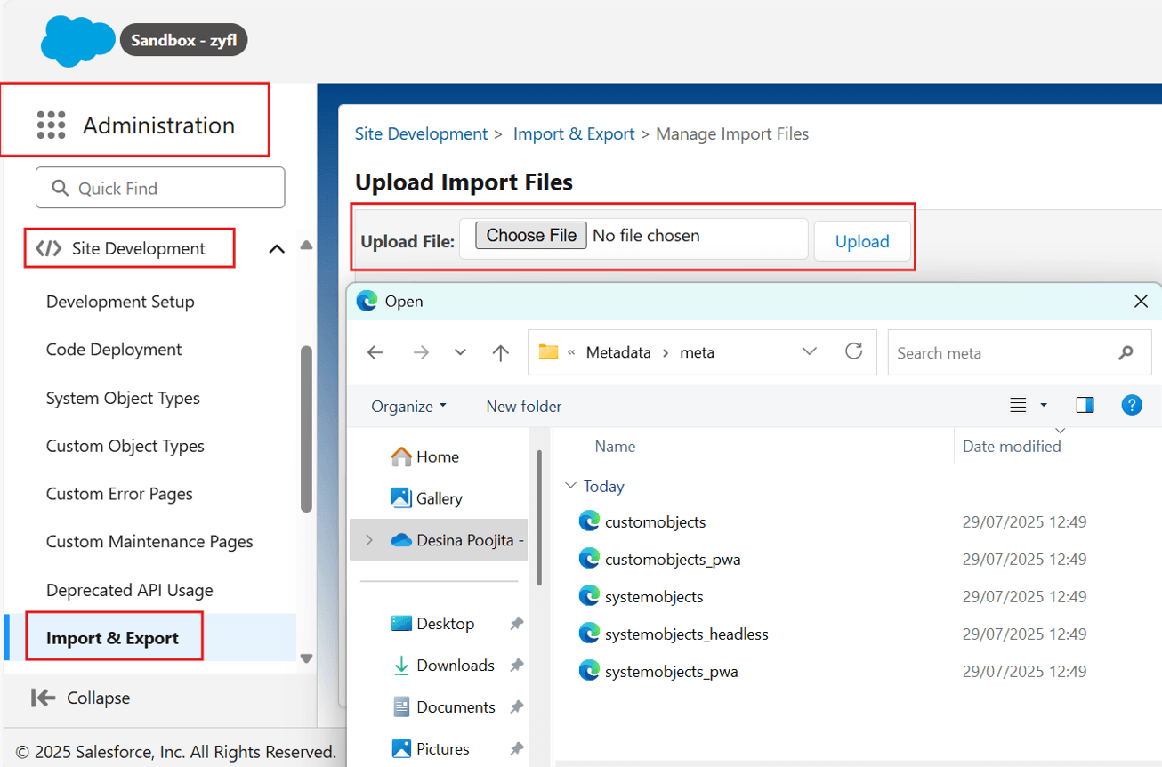1162x767 pixels.
Task: Click the Gallery icon in navigation pane
Action: (x=401, y=498)
